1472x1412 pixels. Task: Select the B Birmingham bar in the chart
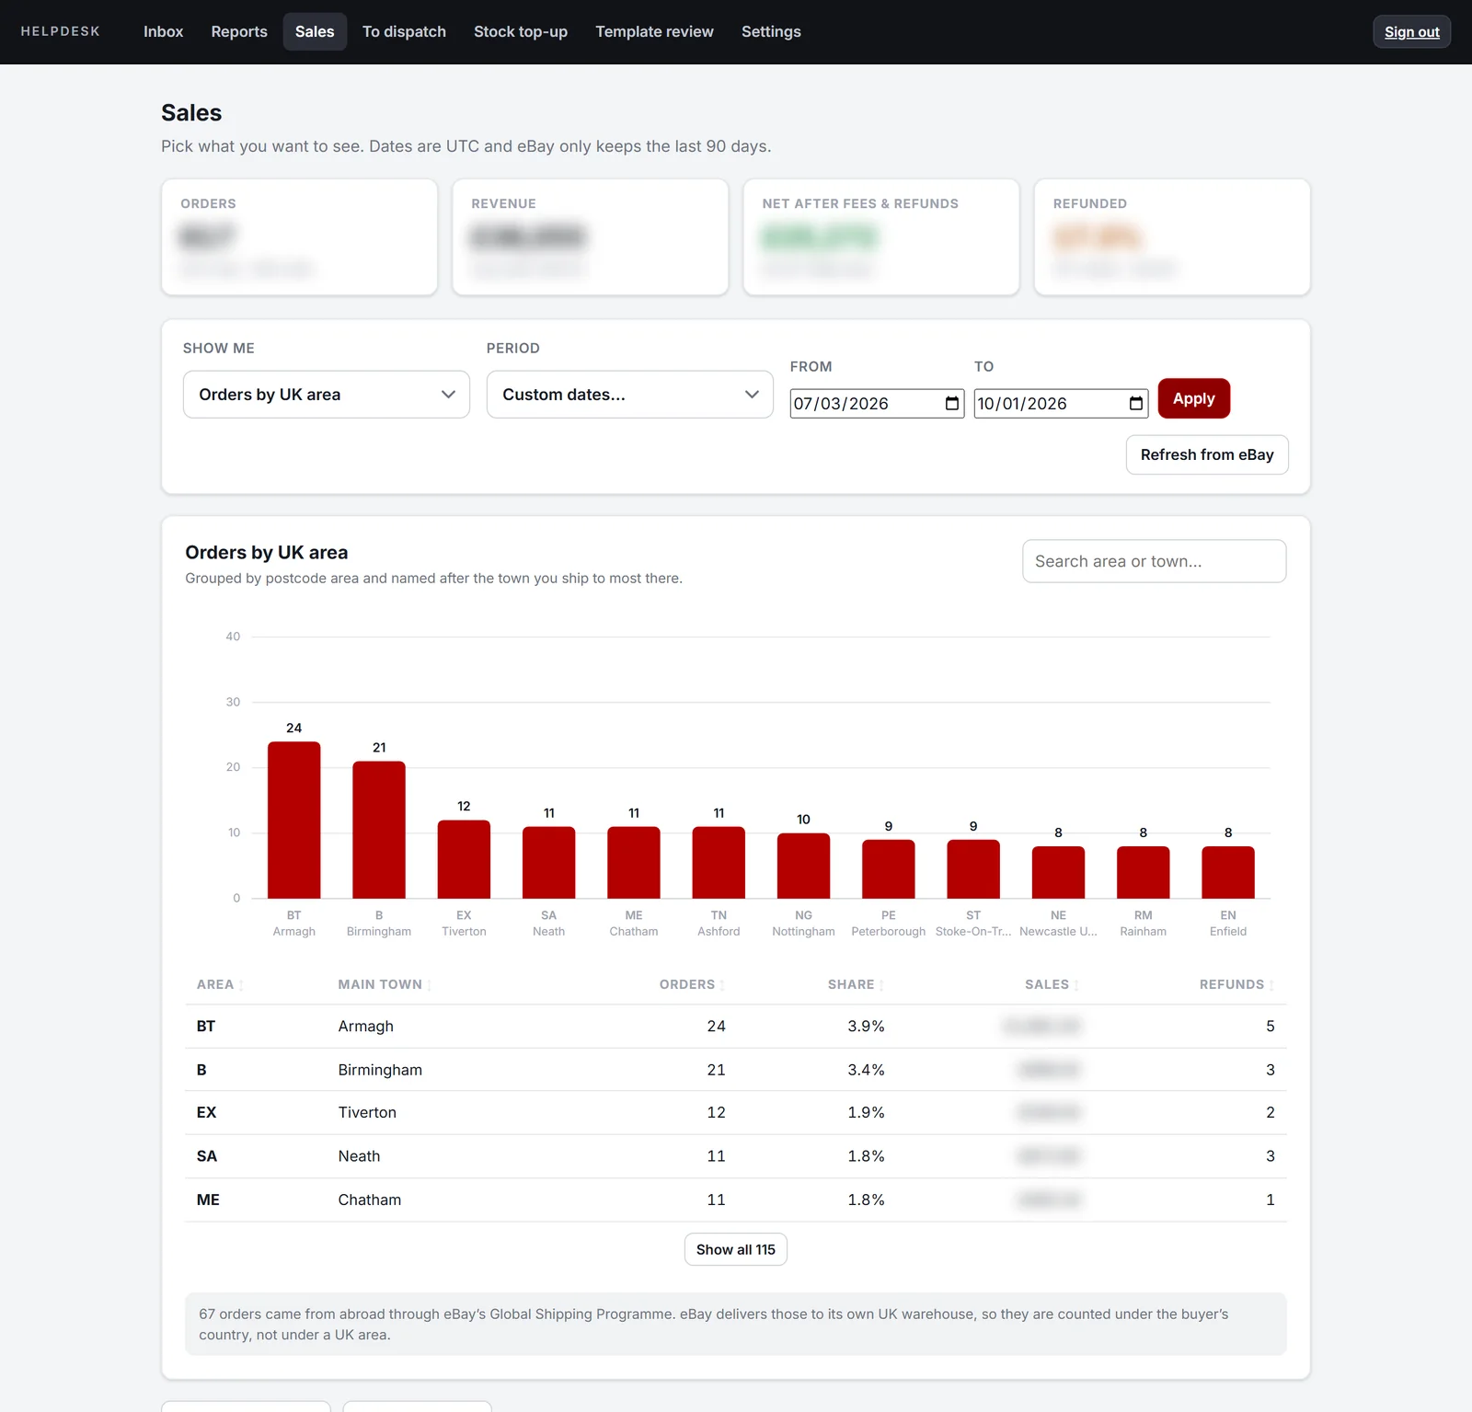pos(379,830)
